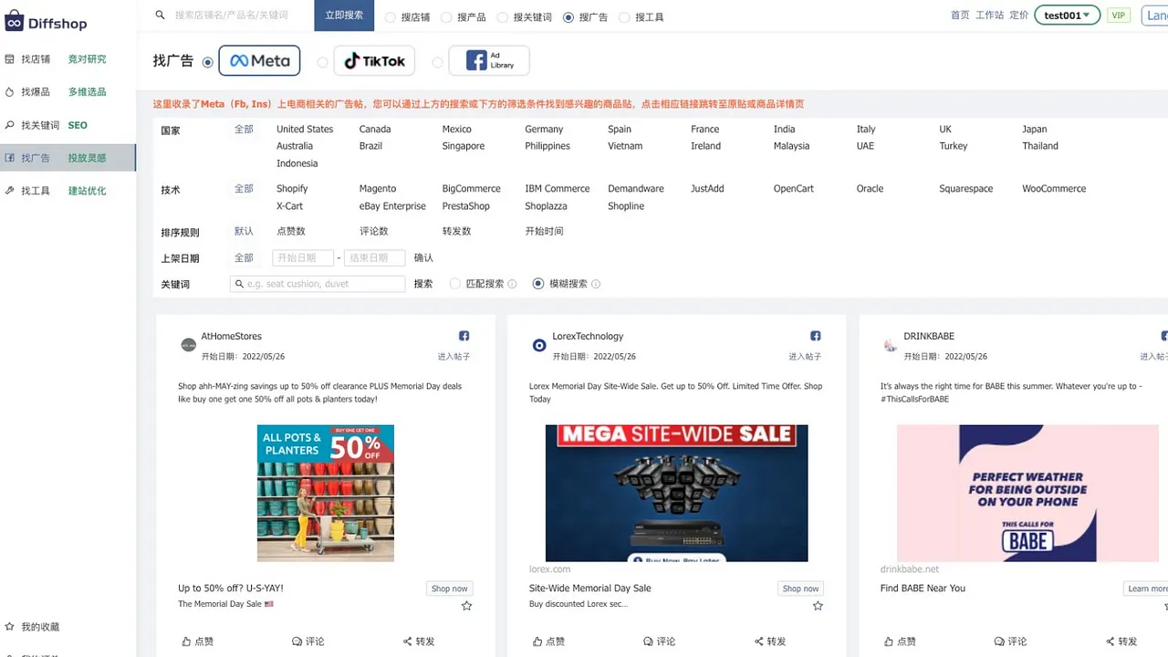The width and height of the screenshot is (1168, 657).
Task: Open the 开始日期 start date picker
Action: click(x=302, y=258)
